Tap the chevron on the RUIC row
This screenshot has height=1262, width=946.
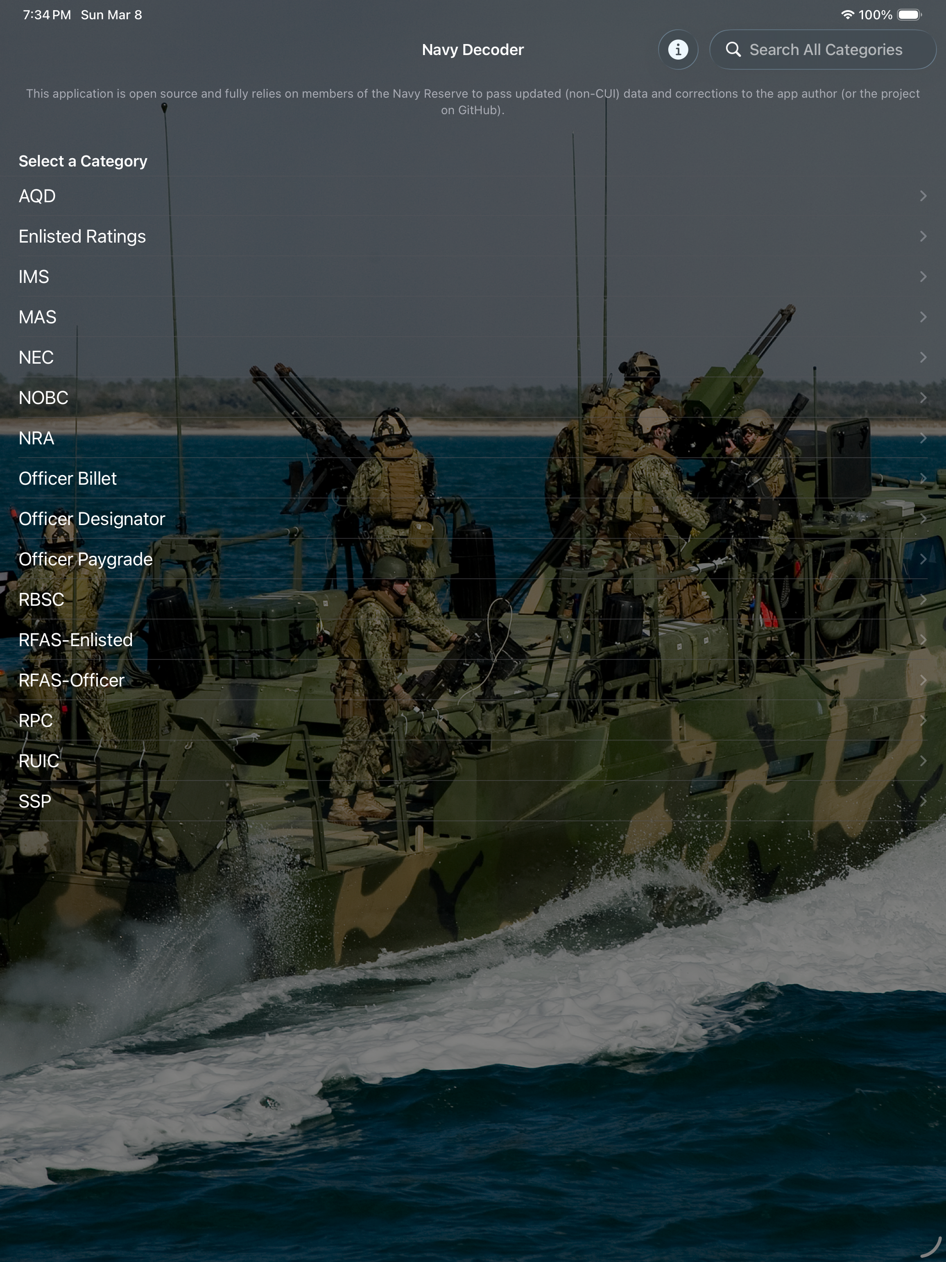(923, 761)
